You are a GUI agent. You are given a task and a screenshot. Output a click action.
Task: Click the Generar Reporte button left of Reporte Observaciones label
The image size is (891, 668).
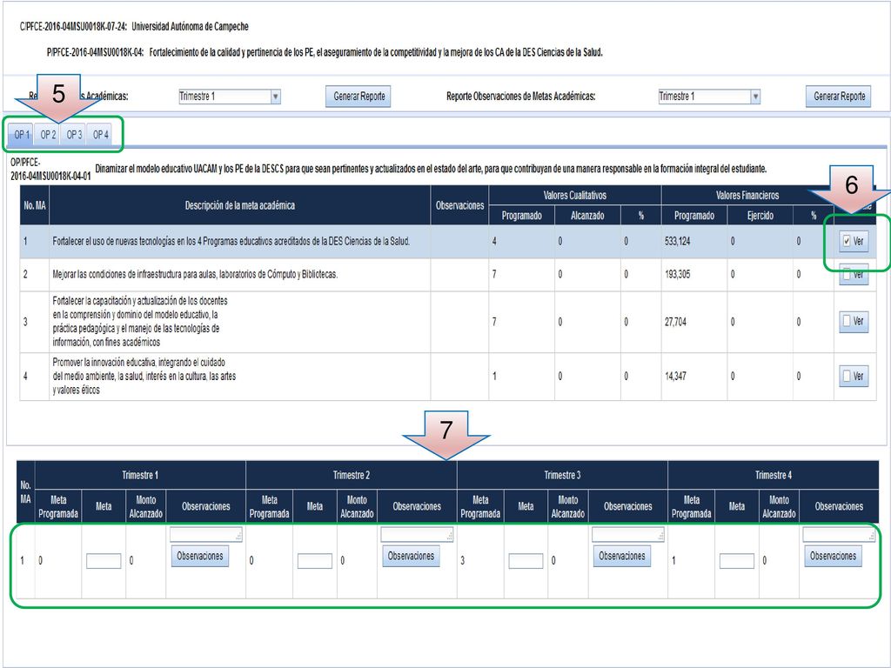point(358,97)
